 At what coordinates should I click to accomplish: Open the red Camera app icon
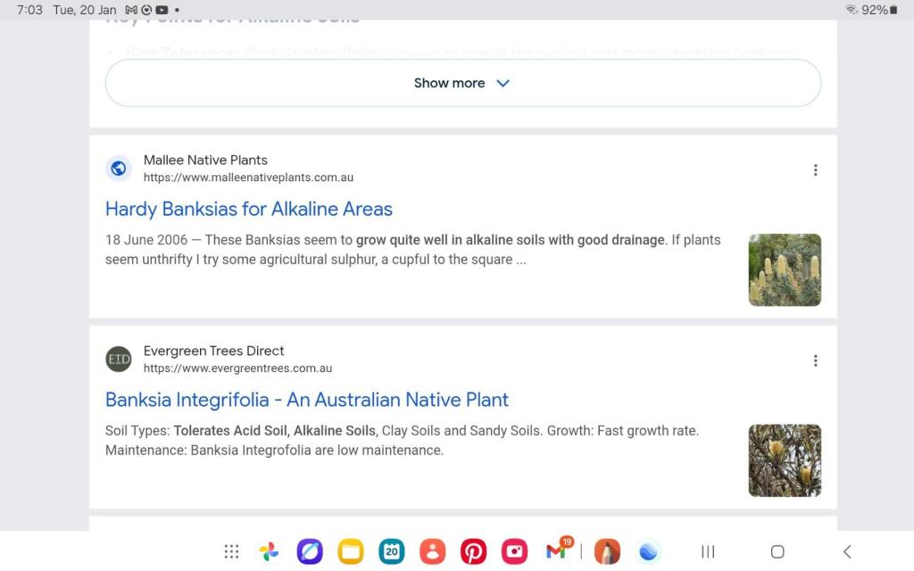pos(514,551)
